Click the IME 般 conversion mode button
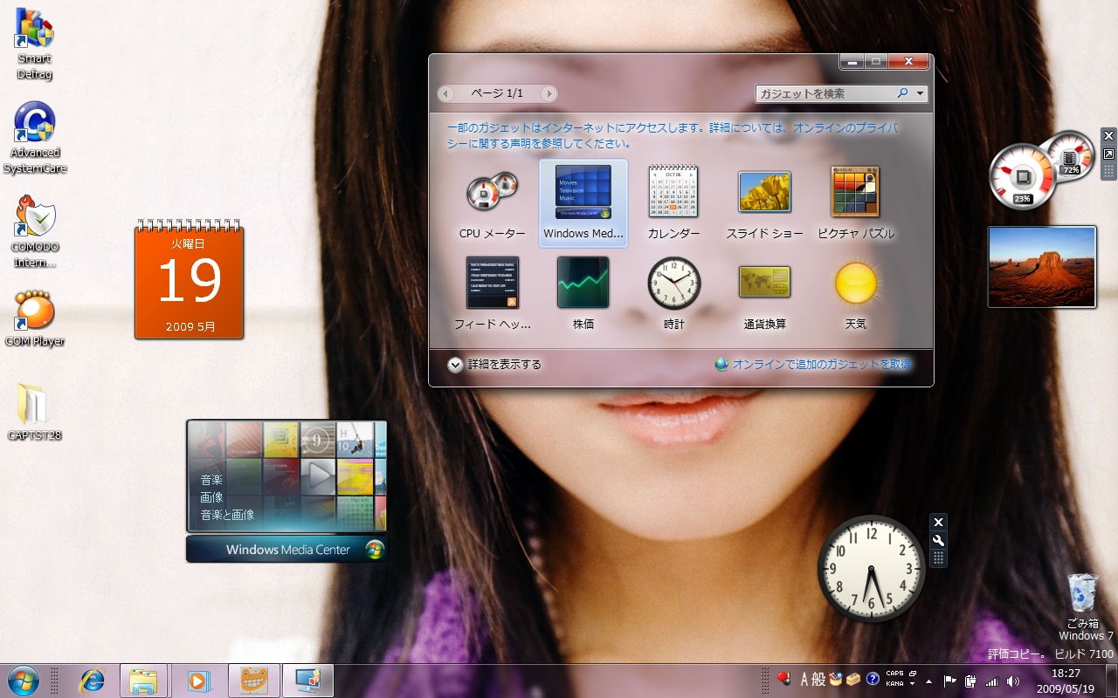The width and height of the screenshot is (1118, 698). click(x=818, y=680)
